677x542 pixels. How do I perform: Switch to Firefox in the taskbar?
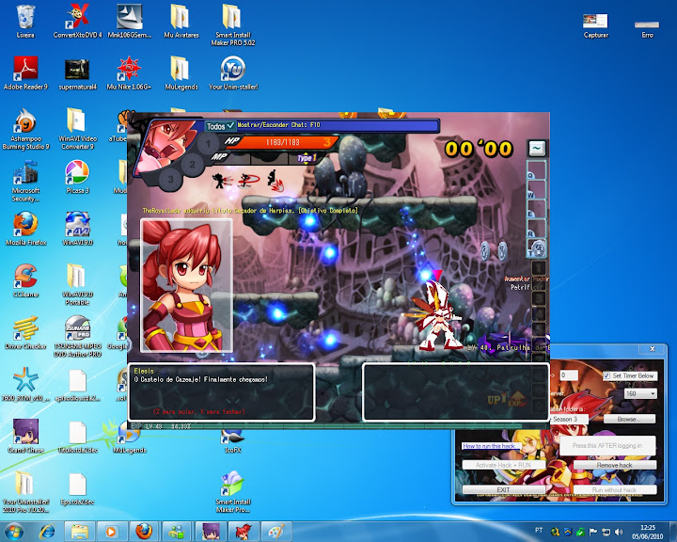coord(144,532)
